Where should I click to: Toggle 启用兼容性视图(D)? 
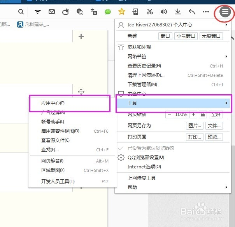72,131
